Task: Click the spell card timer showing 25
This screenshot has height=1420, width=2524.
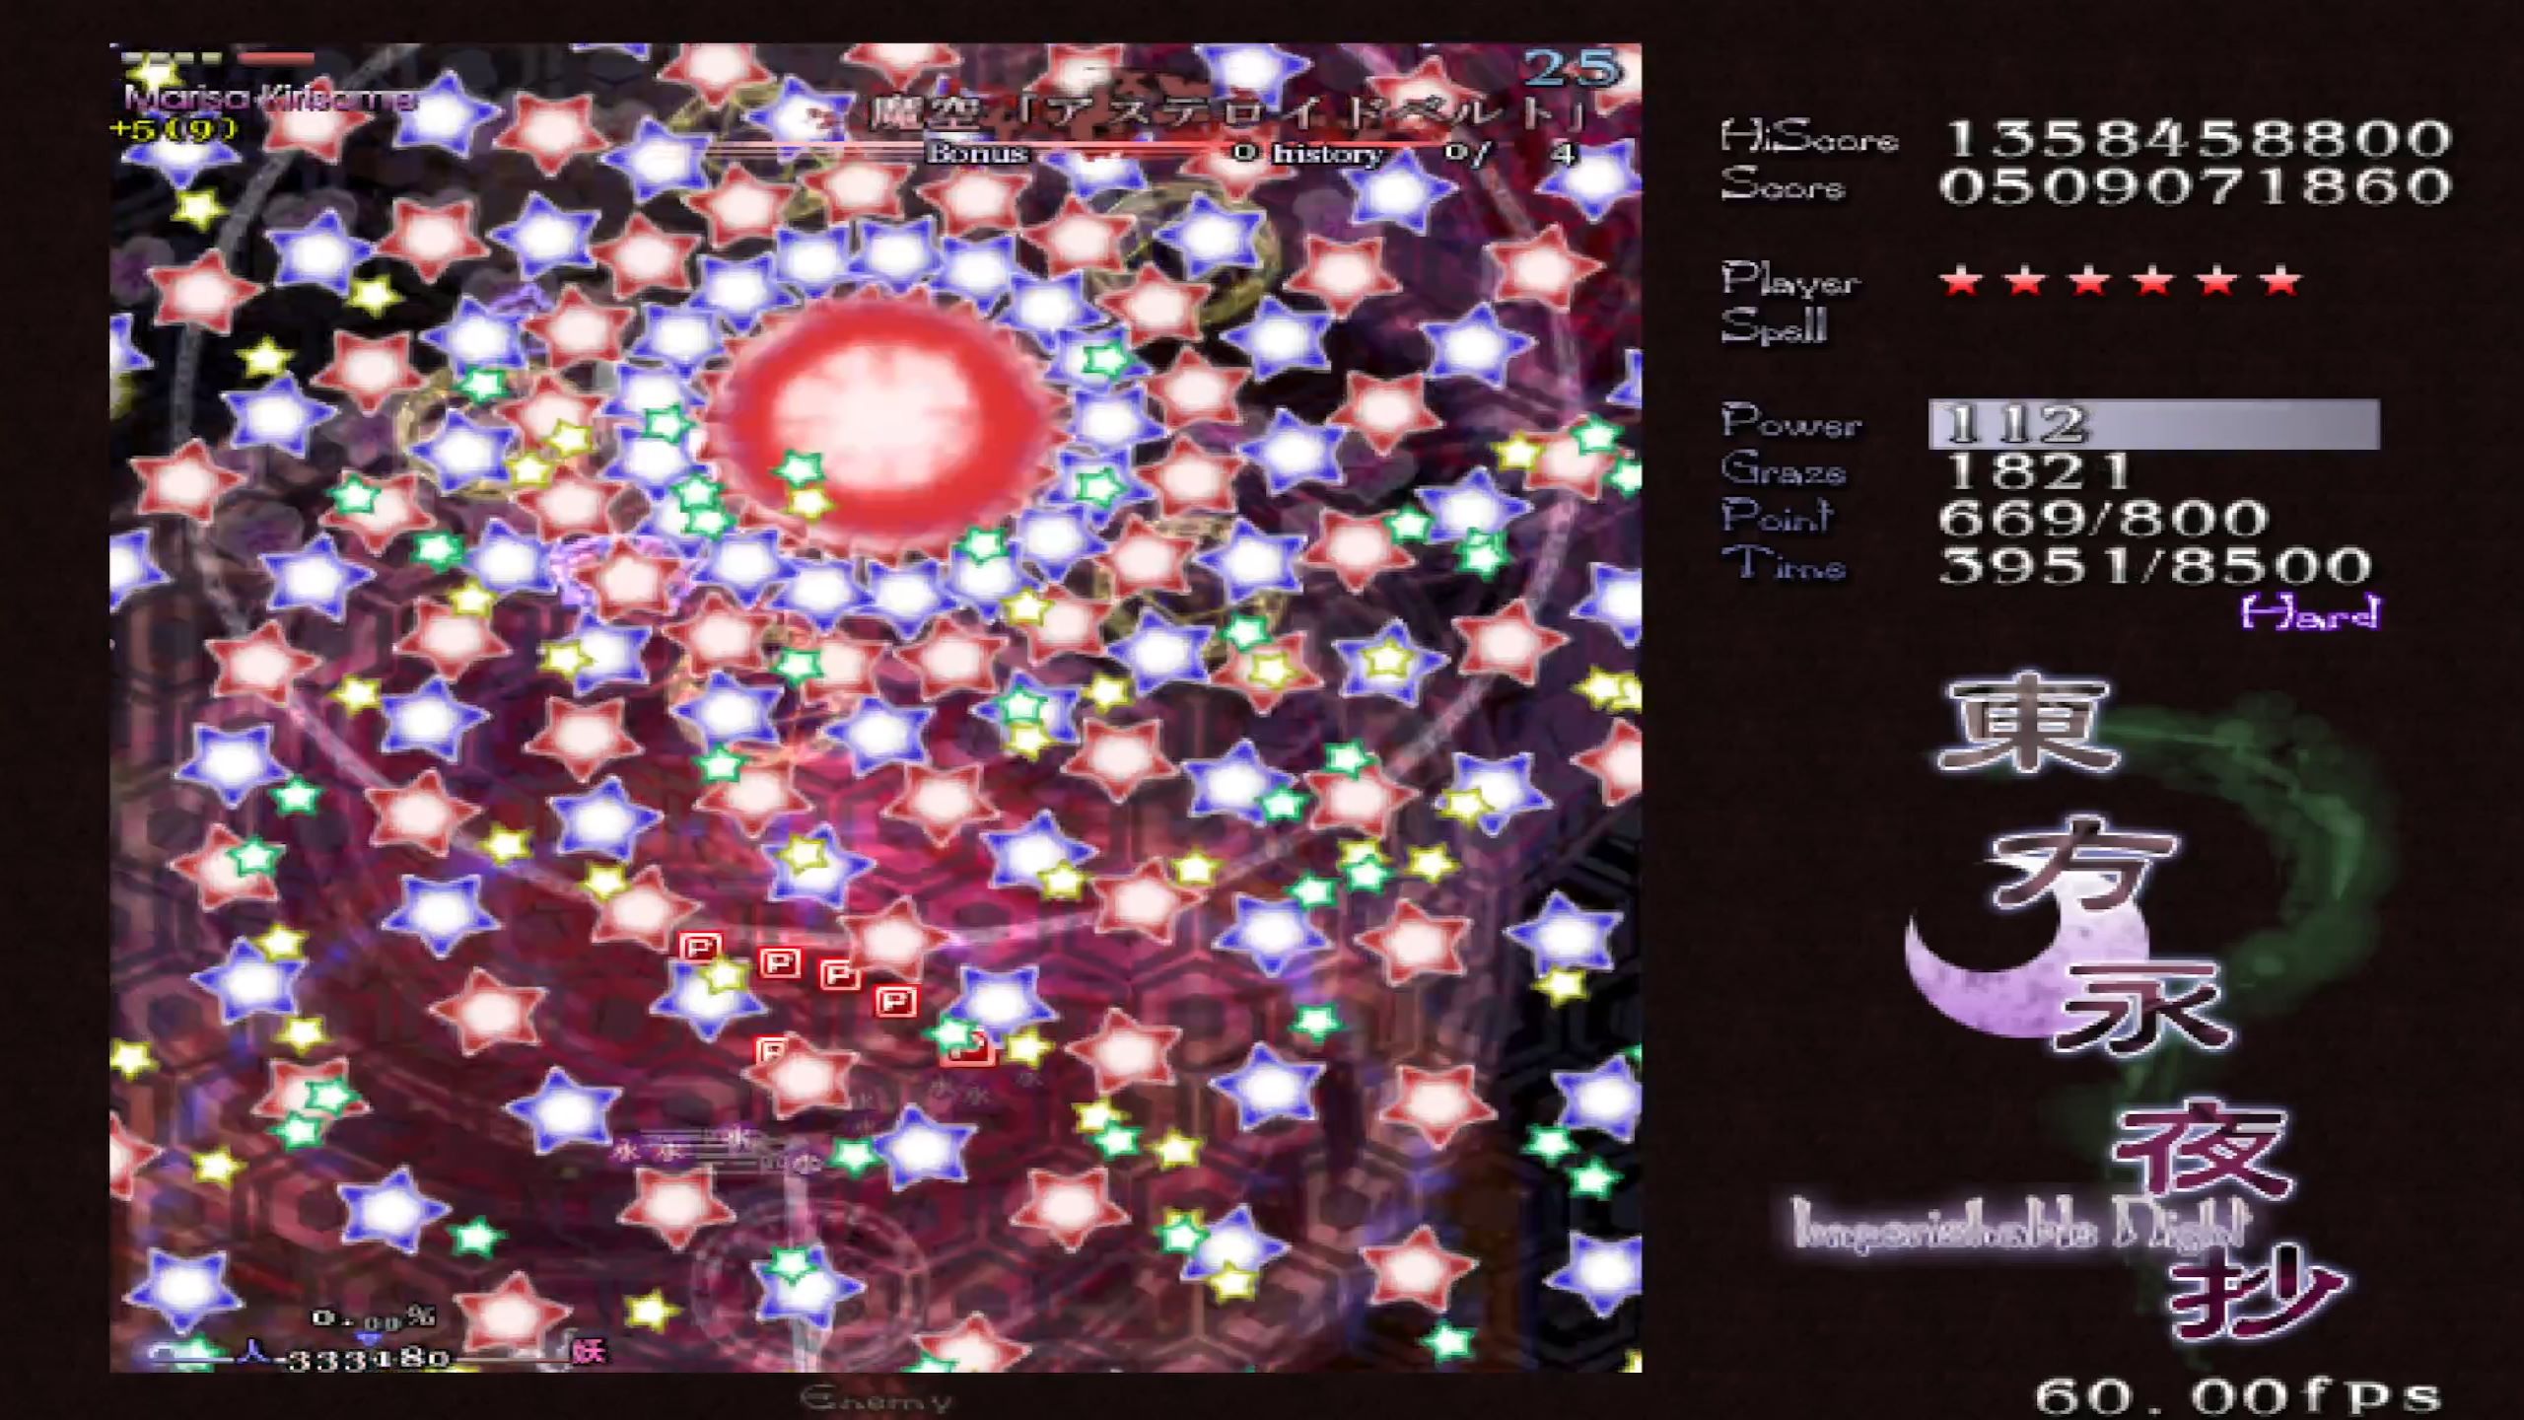Action: pos(1572,67)
